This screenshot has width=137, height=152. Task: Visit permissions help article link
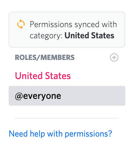point(60,134)
